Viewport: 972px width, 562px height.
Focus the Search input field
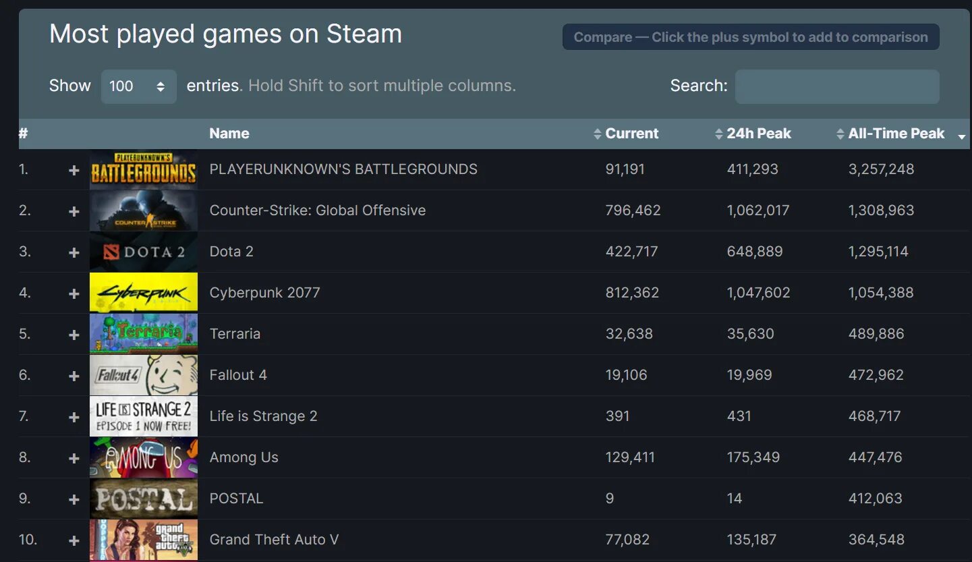(x=837, y=86)
